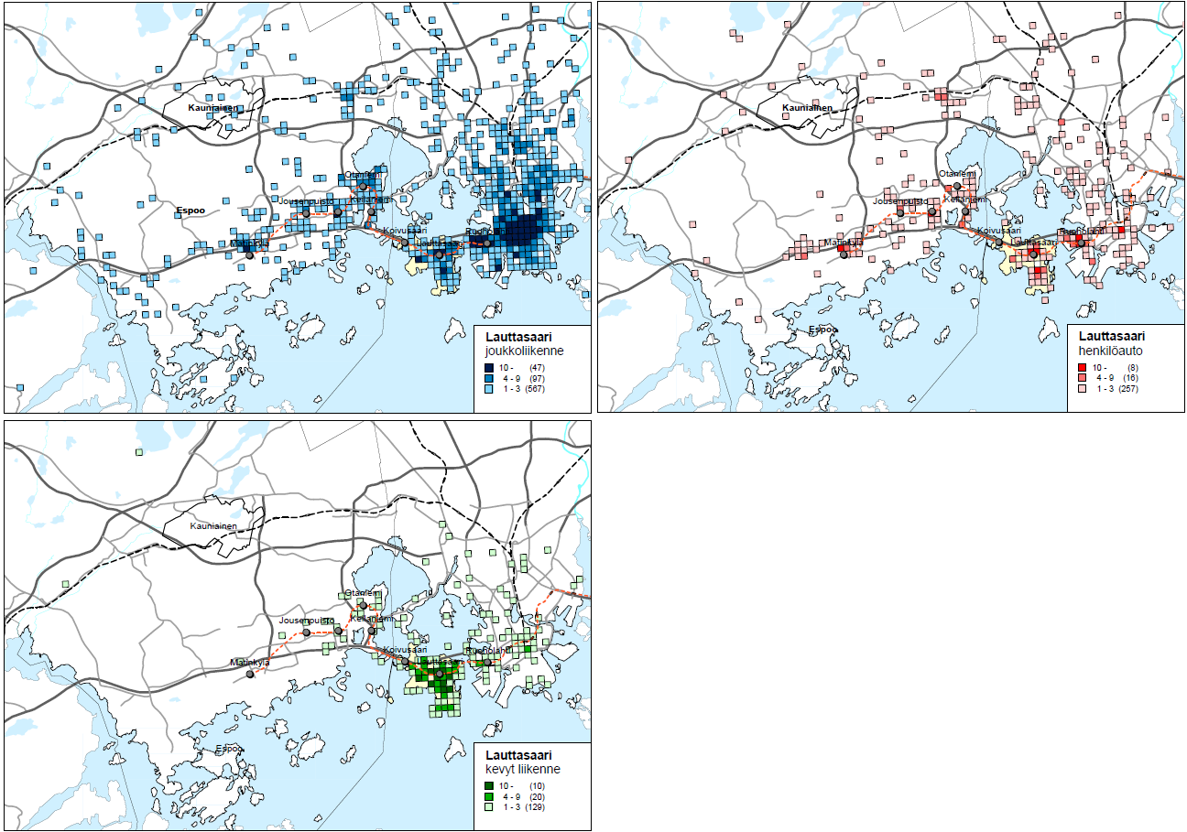Click the Koivusaari station marker on the henkilöauto map

coord(999,242)
